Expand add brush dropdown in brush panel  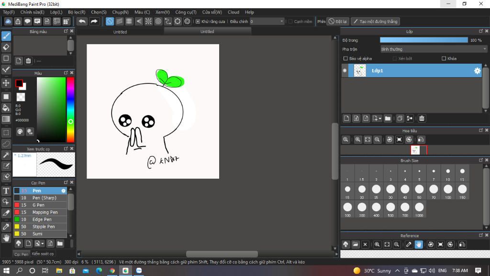point(43,243)
